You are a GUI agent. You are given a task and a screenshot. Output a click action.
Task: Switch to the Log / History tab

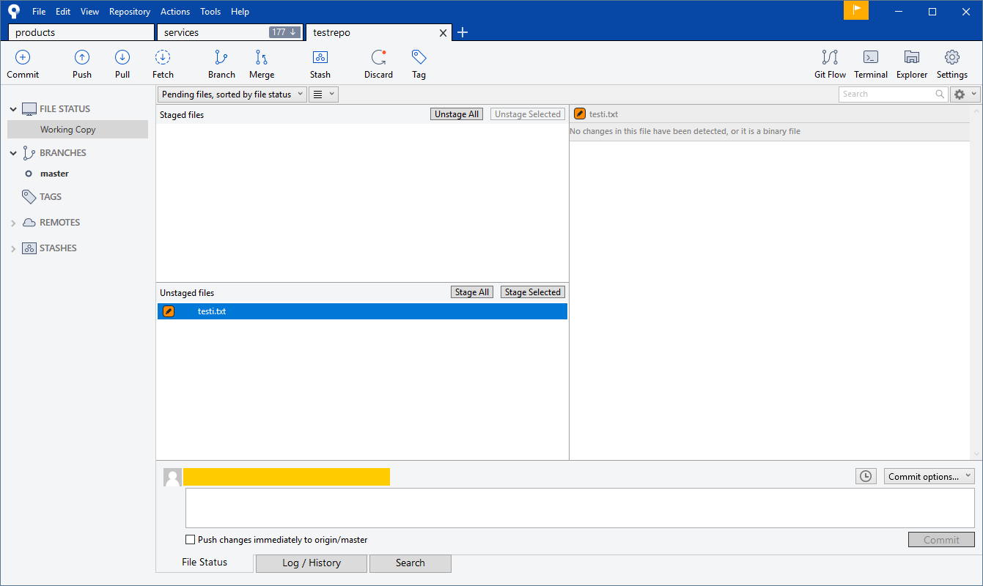click(312, 563)
